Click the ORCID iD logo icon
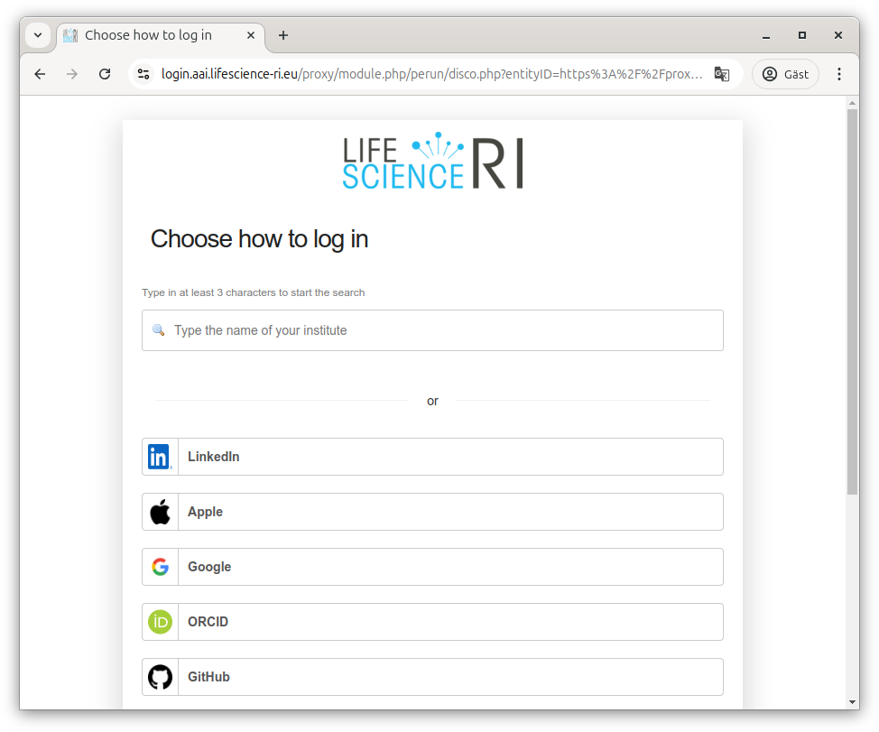 click(x=161, y=622)
